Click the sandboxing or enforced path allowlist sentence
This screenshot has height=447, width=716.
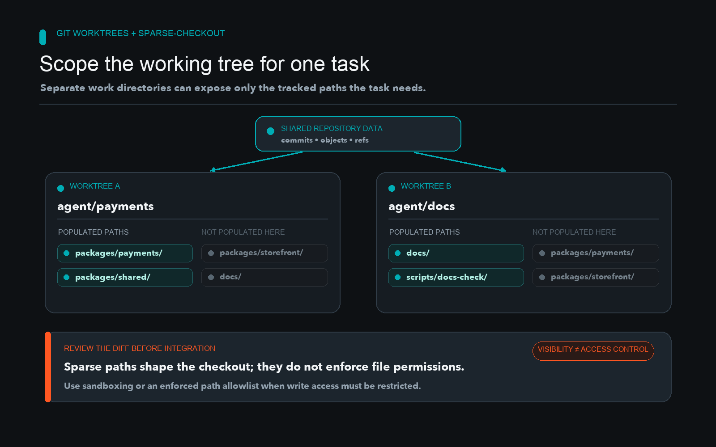[243, 386]
